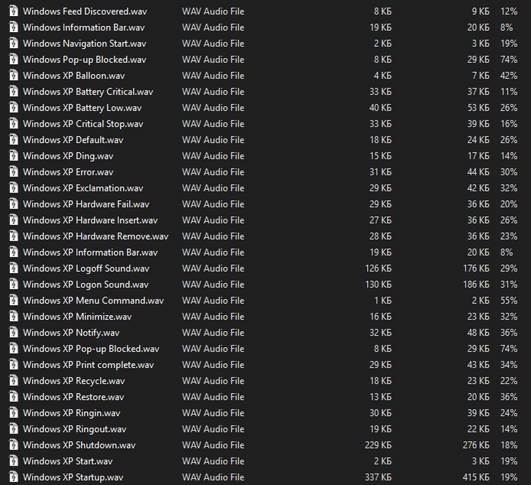Highlight the file name Windows XP Hardware Remove.wav
The image size is (531, 485).
click(x=96, y=236)
